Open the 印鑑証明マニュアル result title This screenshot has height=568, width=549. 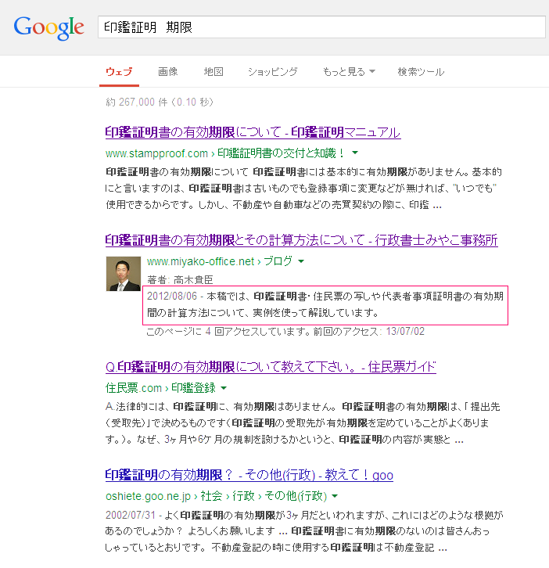(x=253, y=132)
